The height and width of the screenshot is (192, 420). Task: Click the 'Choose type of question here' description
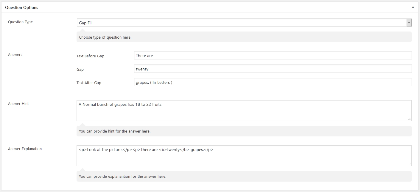[105, 37]
